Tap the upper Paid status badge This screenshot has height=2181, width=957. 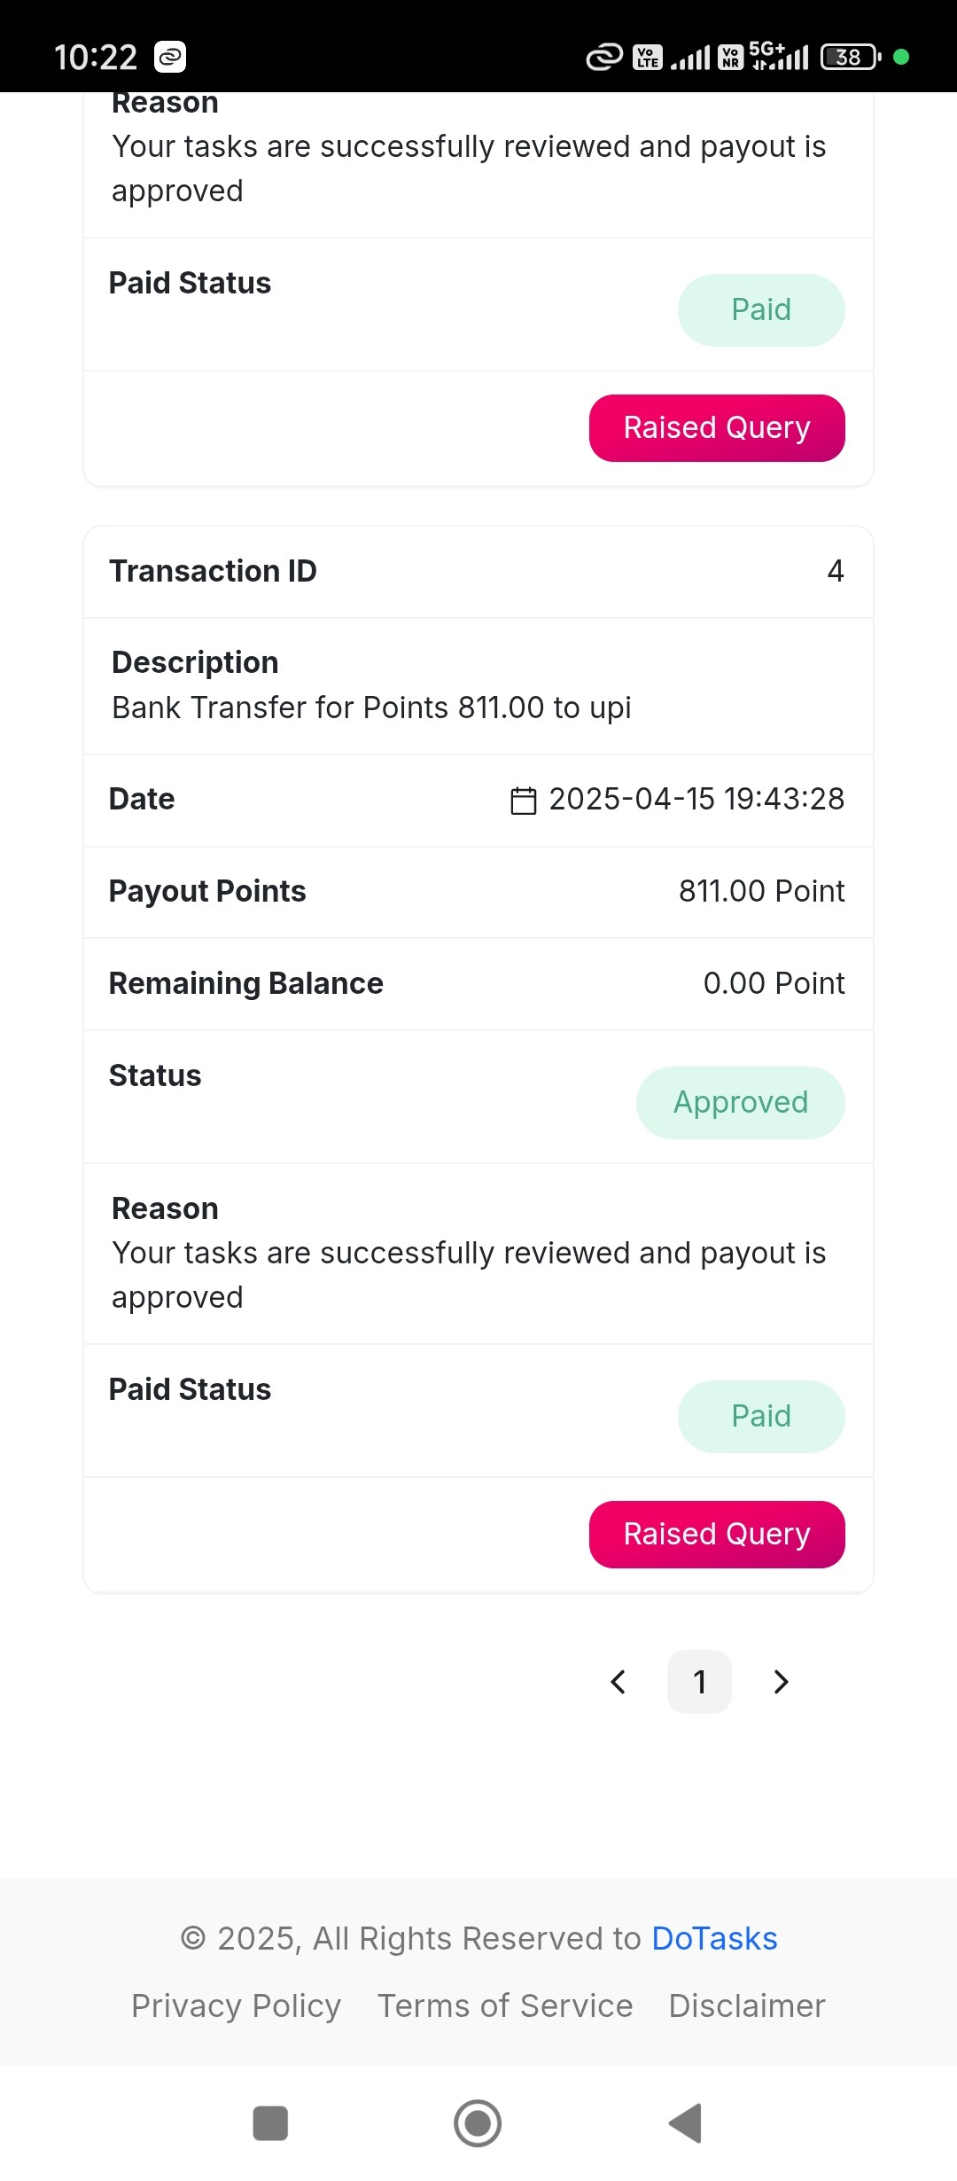[x=761, y=310]
